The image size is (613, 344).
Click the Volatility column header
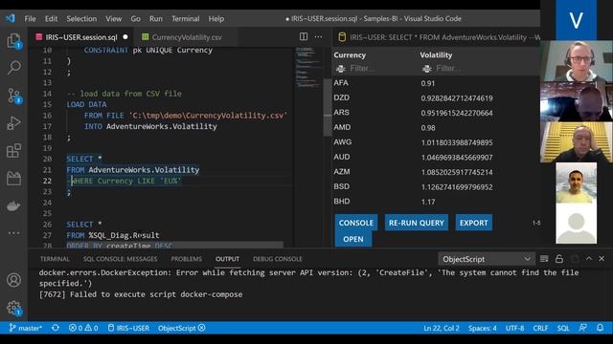tap(436, 55)
